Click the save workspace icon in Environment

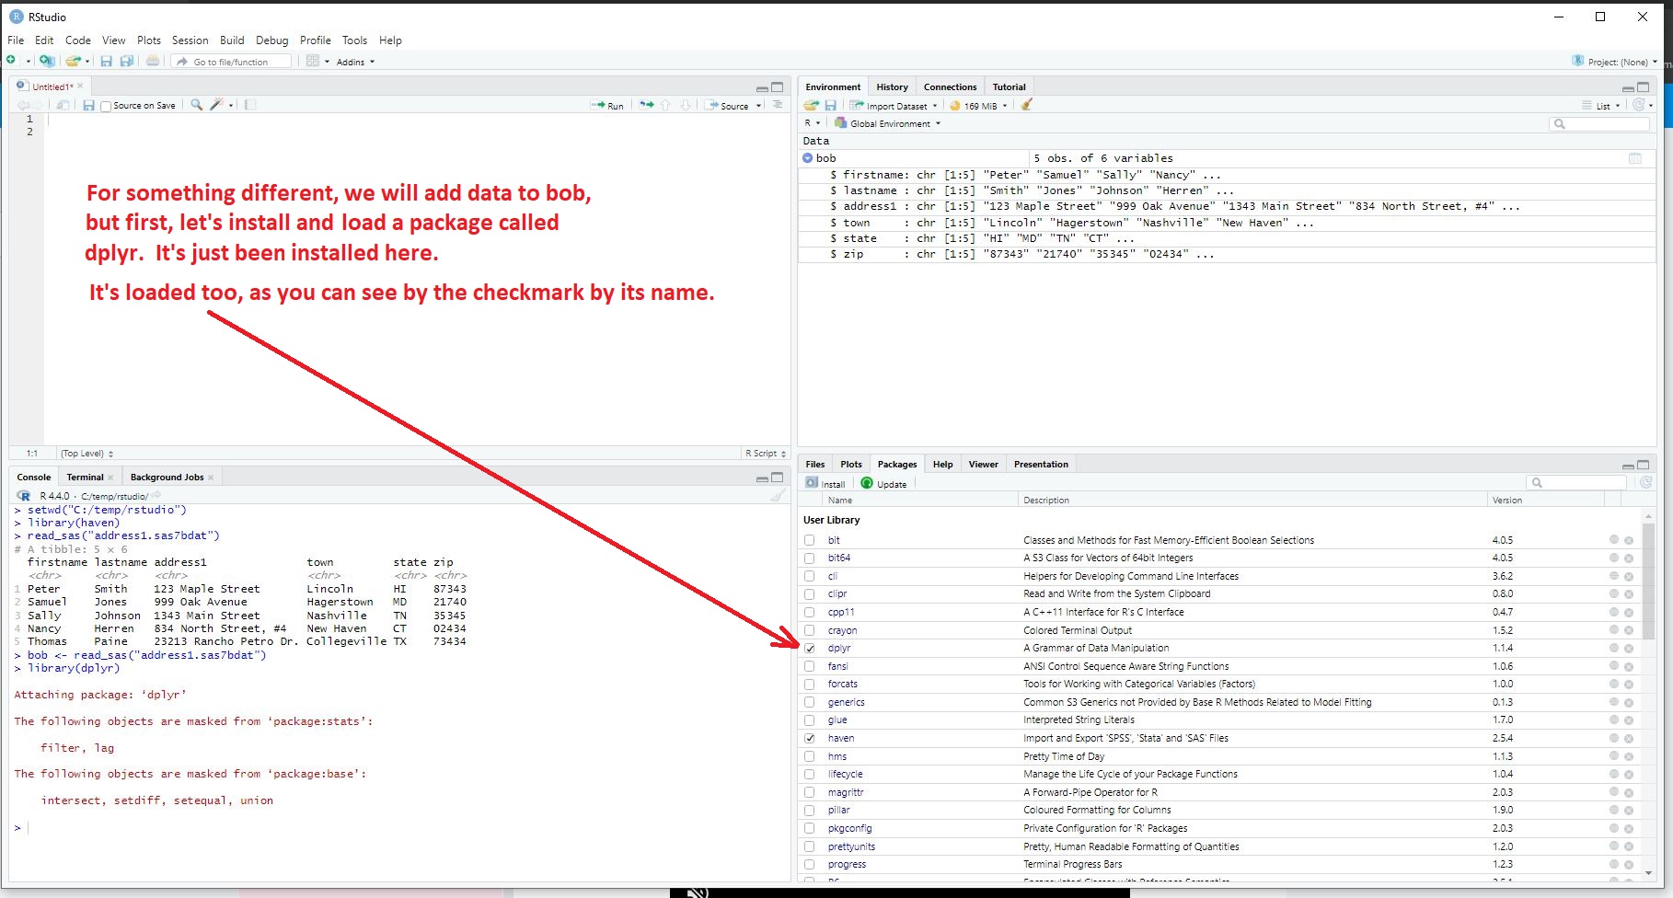pos(830,105)
